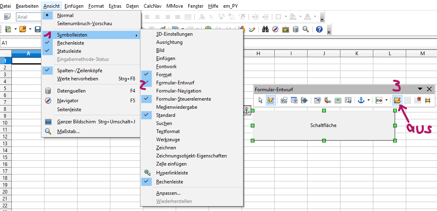Open Find & Replace binoculars icon
The width and height of the screenshot is (437, 211).
coord(266,29)
